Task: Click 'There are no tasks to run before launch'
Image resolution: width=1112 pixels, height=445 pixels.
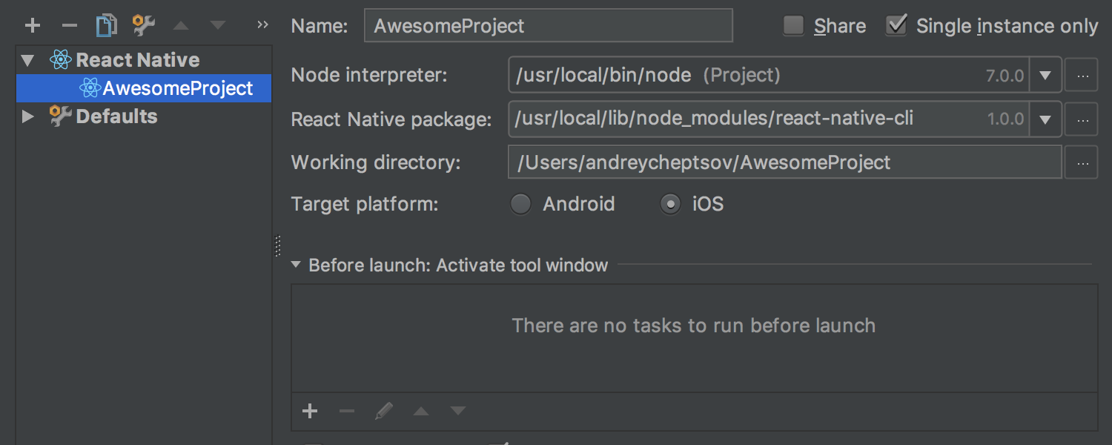Action: click(x=694, y=326)
